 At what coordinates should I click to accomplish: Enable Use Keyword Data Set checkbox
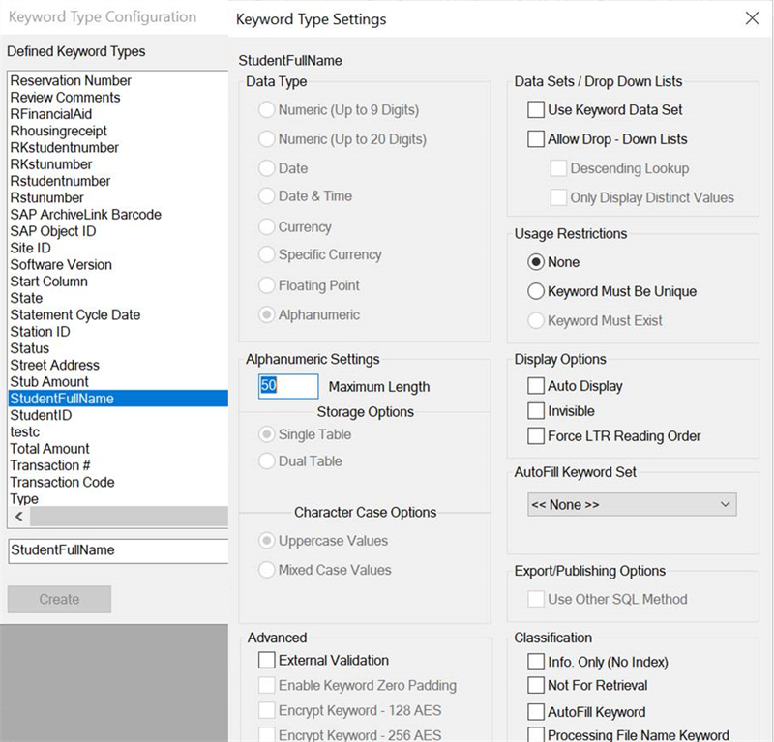click(536, 109)
